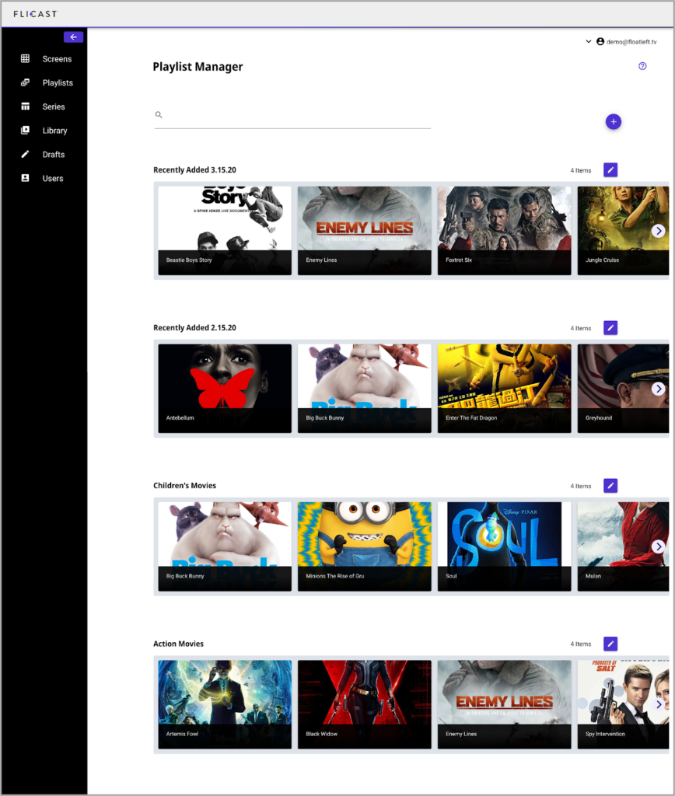Open Big Buck Bunny in Children's Movies
This screenshot has width=675, height=796.
click(x=225, y=546)
